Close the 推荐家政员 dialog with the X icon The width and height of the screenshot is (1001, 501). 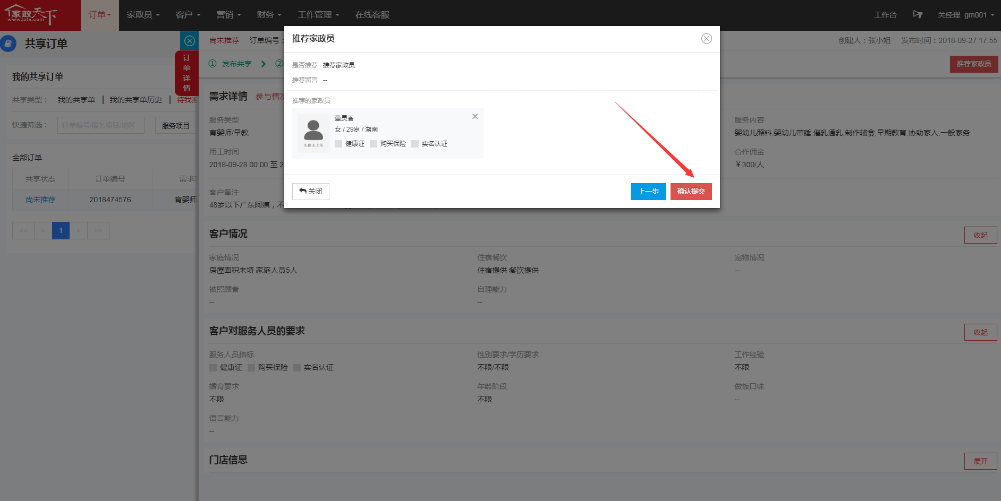click(707, 39)
